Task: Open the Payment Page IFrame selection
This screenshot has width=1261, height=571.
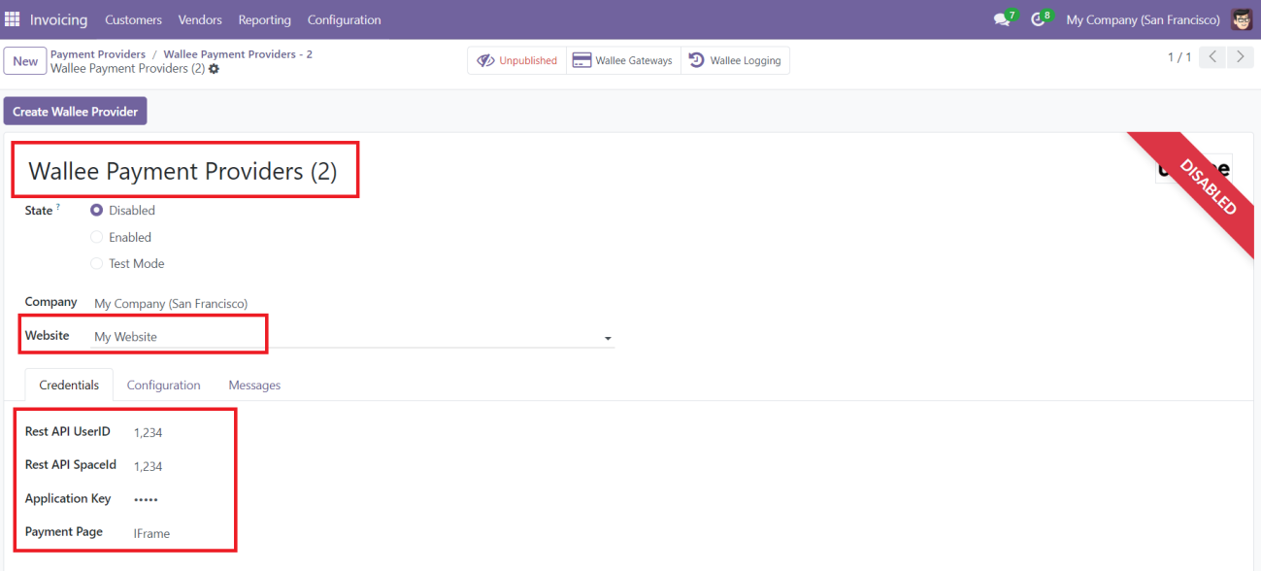Action: point(152,533)
